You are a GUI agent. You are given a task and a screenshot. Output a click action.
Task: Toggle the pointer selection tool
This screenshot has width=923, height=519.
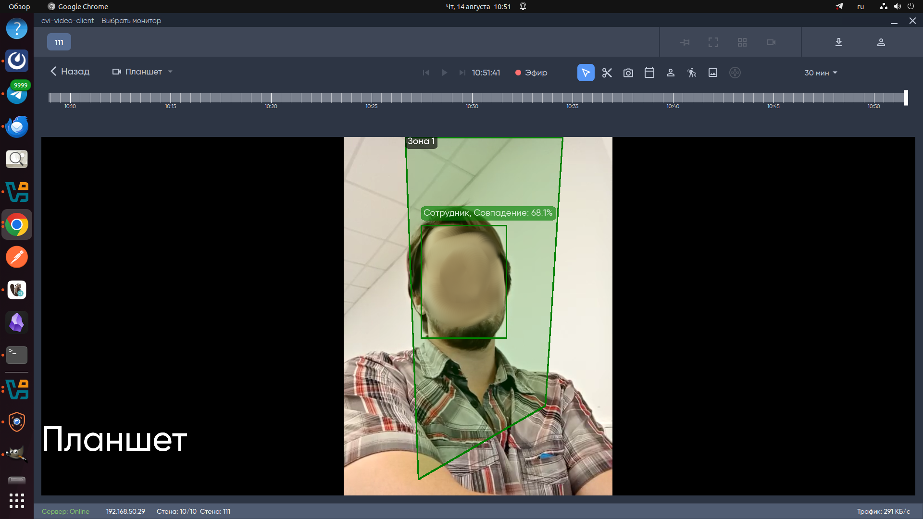(586, 73)
